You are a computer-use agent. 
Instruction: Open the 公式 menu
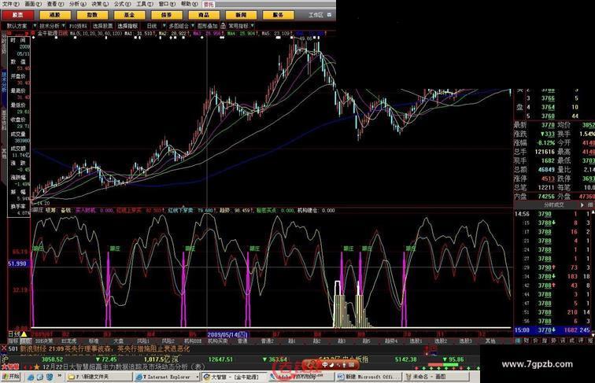click(122, 4)
